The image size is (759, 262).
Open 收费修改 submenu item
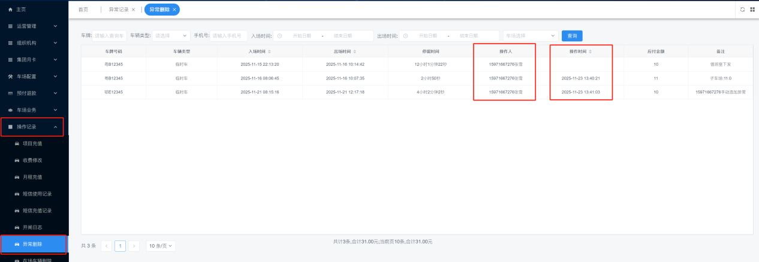click(34, 160)
